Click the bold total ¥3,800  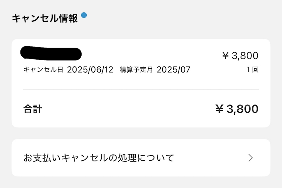237,109
